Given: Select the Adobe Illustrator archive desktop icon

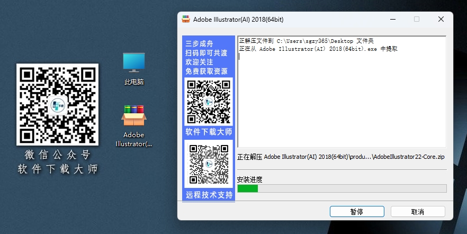Looking at the screenshot, I should click(134, 126).
